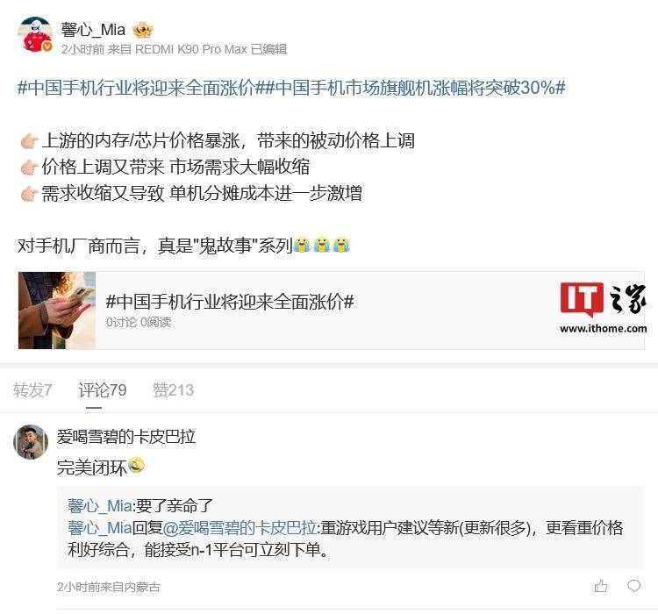Viewport: 658px width, 614px height.
Task: Open commenter 爱喝雪碧的卡皮巴拉 avatar
Action: (x=31, y=441)
